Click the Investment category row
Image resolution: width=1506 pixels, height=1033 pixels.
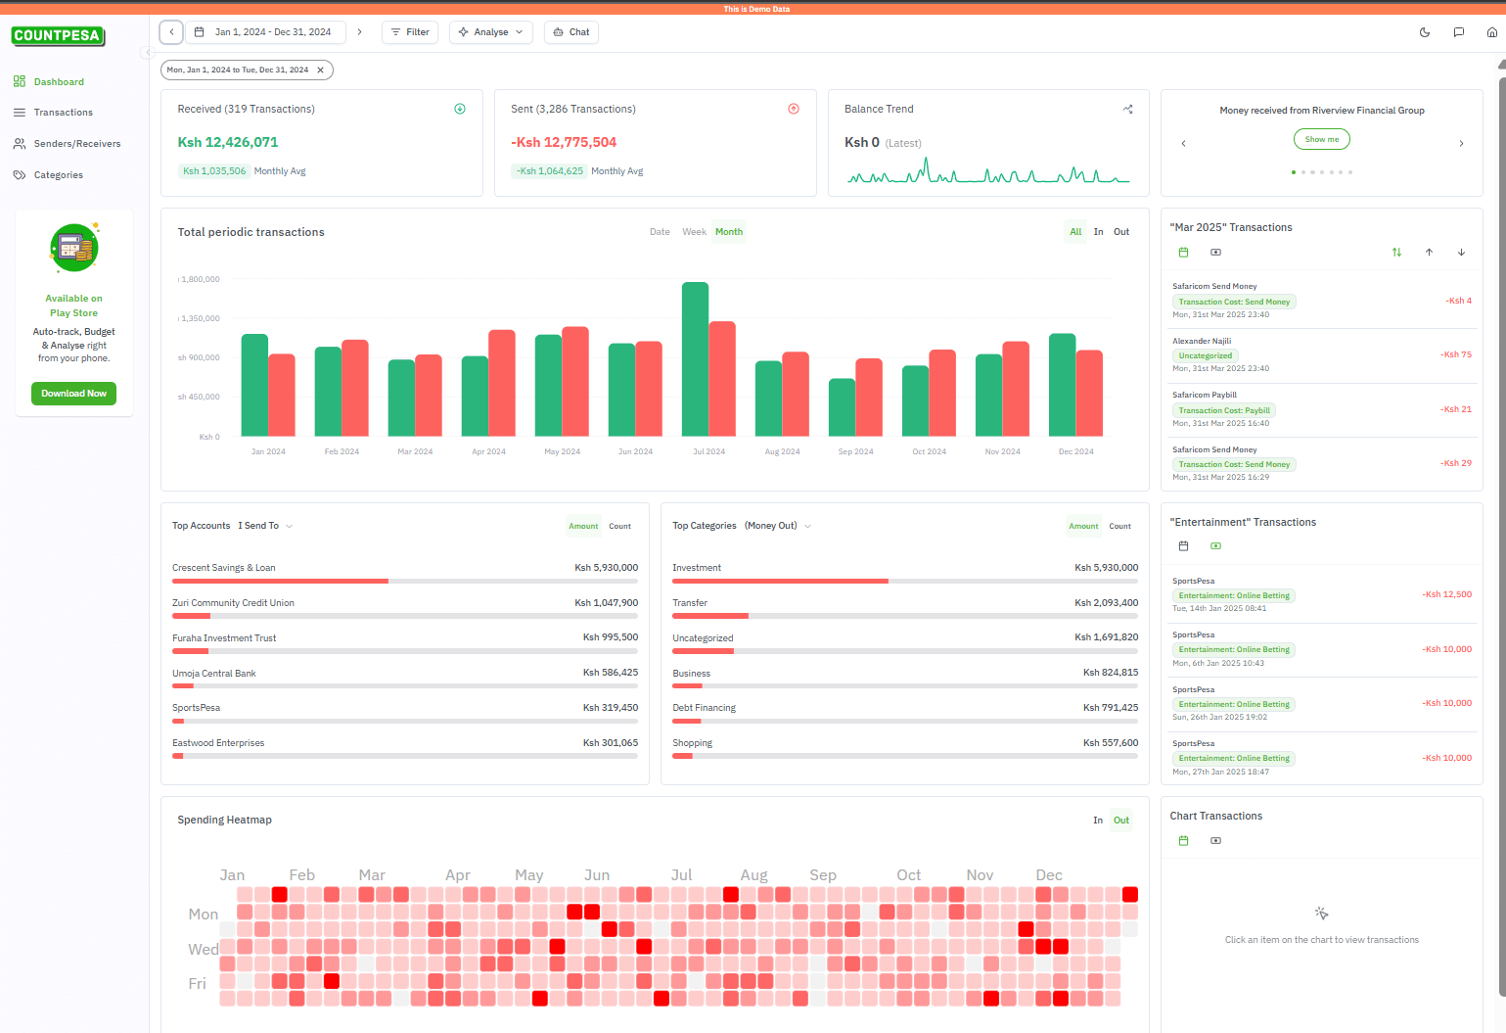pyautogui.click(x=905, y=573)
